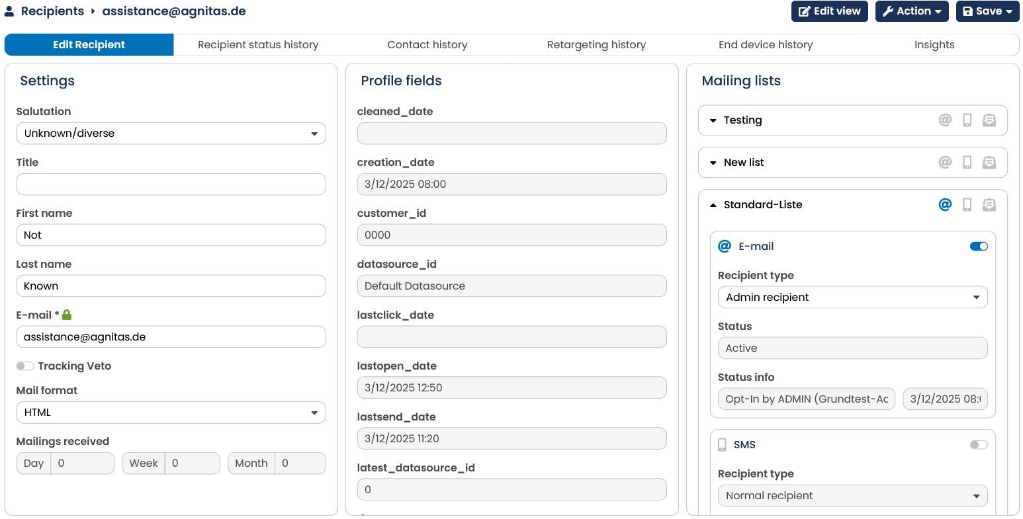This screenshot has width=1023, height=519.
Task: Click the postal icon on New list row
Action: point(989,163)
